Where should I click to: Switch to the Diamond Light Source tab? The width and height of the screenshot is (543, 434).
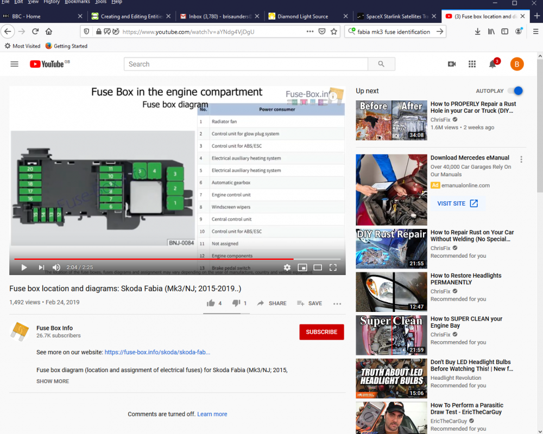(x=308, y=16)
